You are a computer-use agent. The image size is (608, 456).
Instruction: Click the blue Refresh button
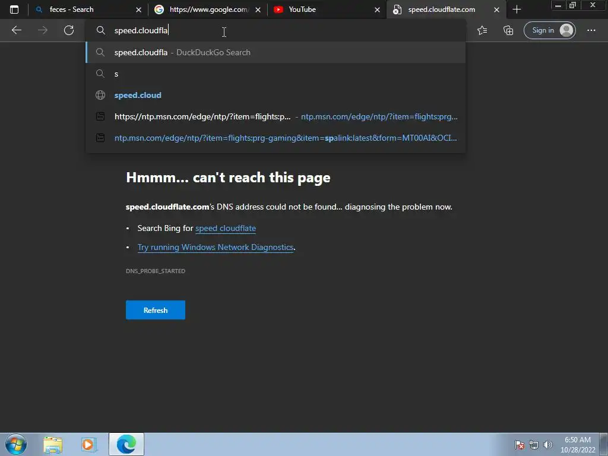(155, 310)
